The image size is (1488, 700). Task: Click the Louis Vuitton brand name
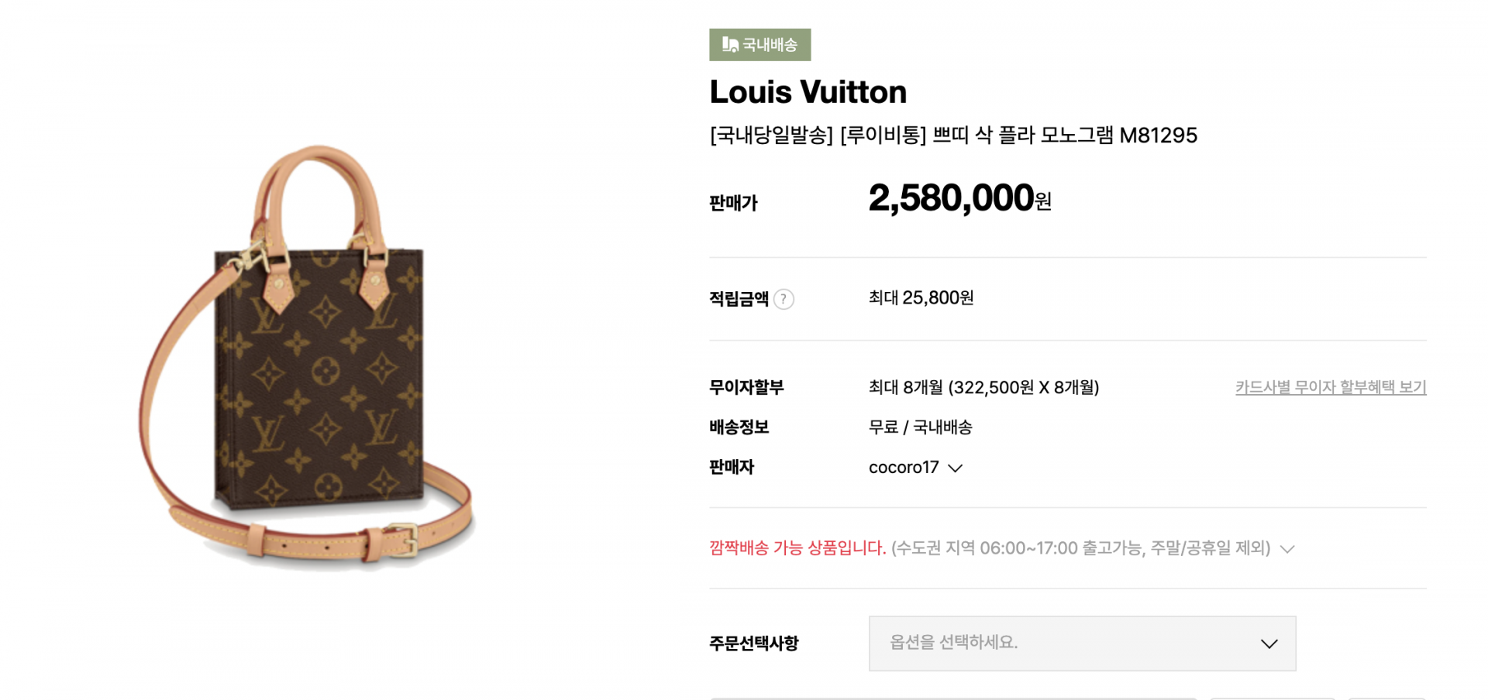(808, 92)
